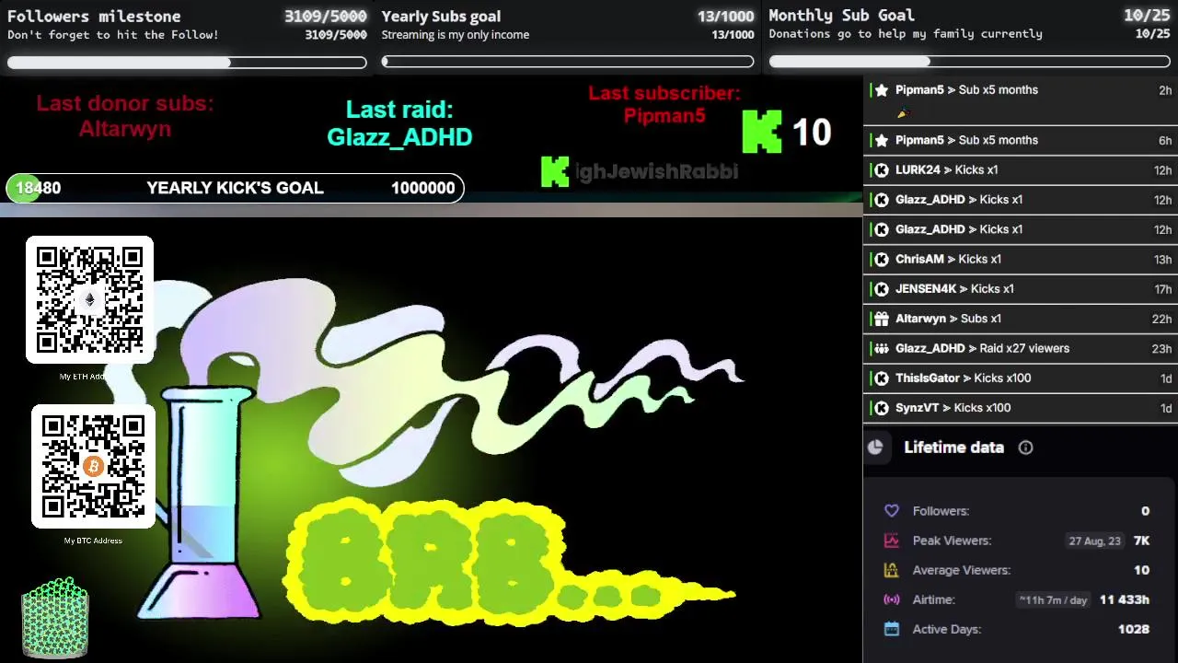This screenshot has width=1178, height=663.
Task: Click the chart icon beside Peak Viewers
Action: [891, 541]
